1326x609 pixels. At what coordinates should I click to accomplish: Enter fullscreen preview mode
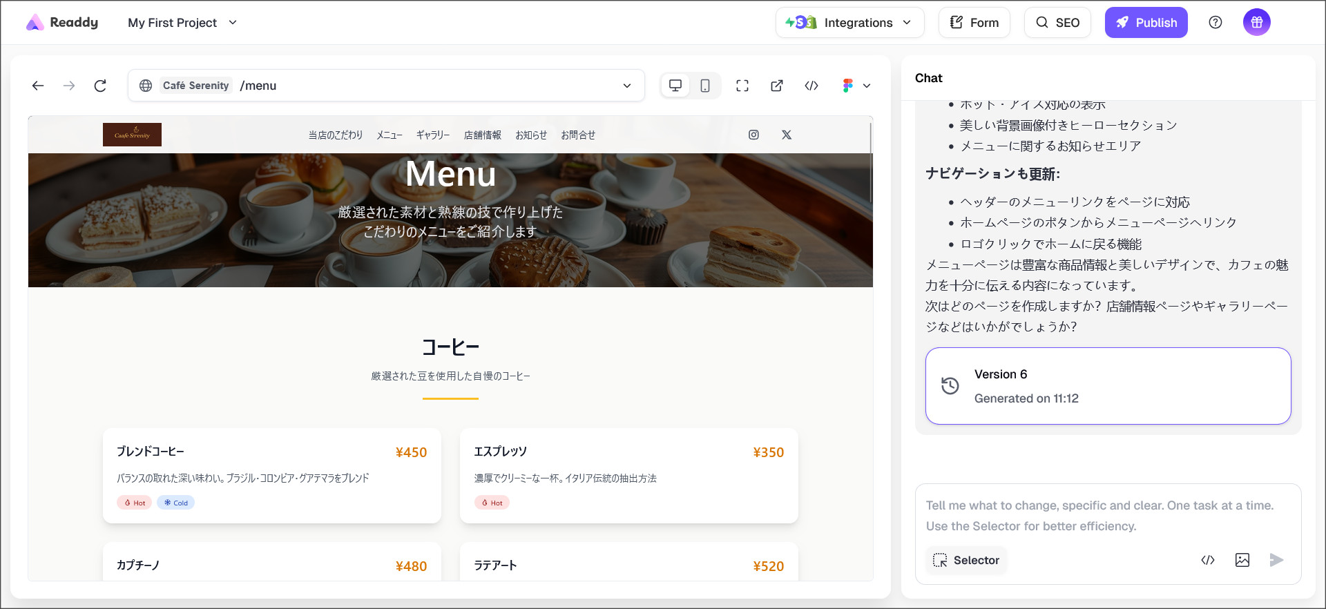pos(742,86)
